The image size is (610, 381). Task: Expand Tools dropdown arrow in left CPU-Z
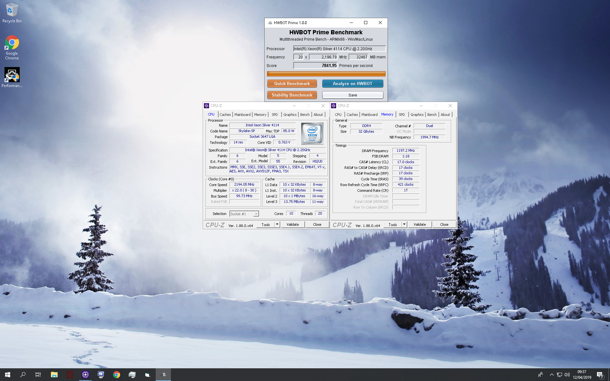coord(277,224)
